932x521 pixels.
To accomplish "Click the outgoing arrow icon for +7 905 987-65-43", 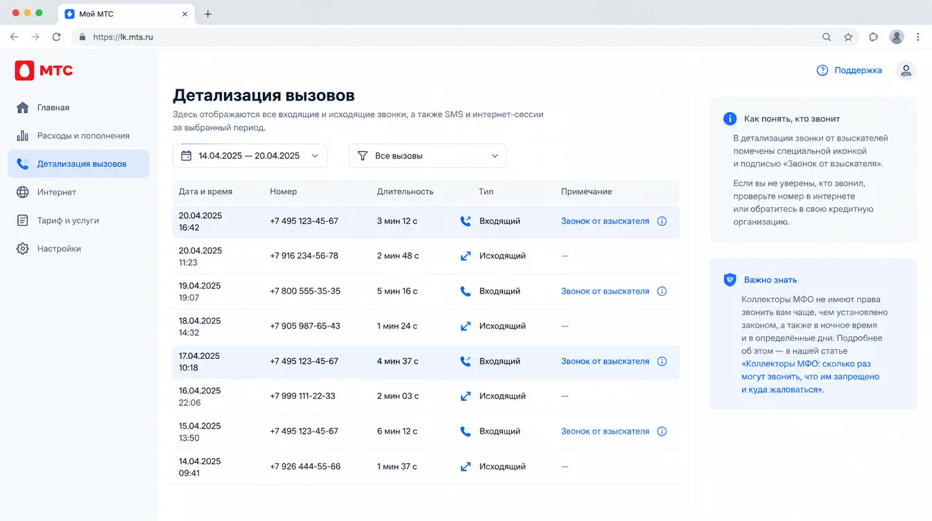I will (465, 326).
